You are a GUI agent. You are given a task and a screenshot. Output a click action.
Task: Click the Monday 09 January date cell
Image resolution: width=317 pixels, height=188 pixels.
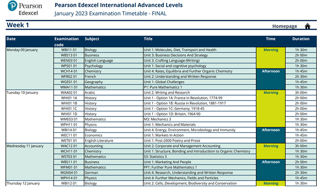tap(22, 50)
